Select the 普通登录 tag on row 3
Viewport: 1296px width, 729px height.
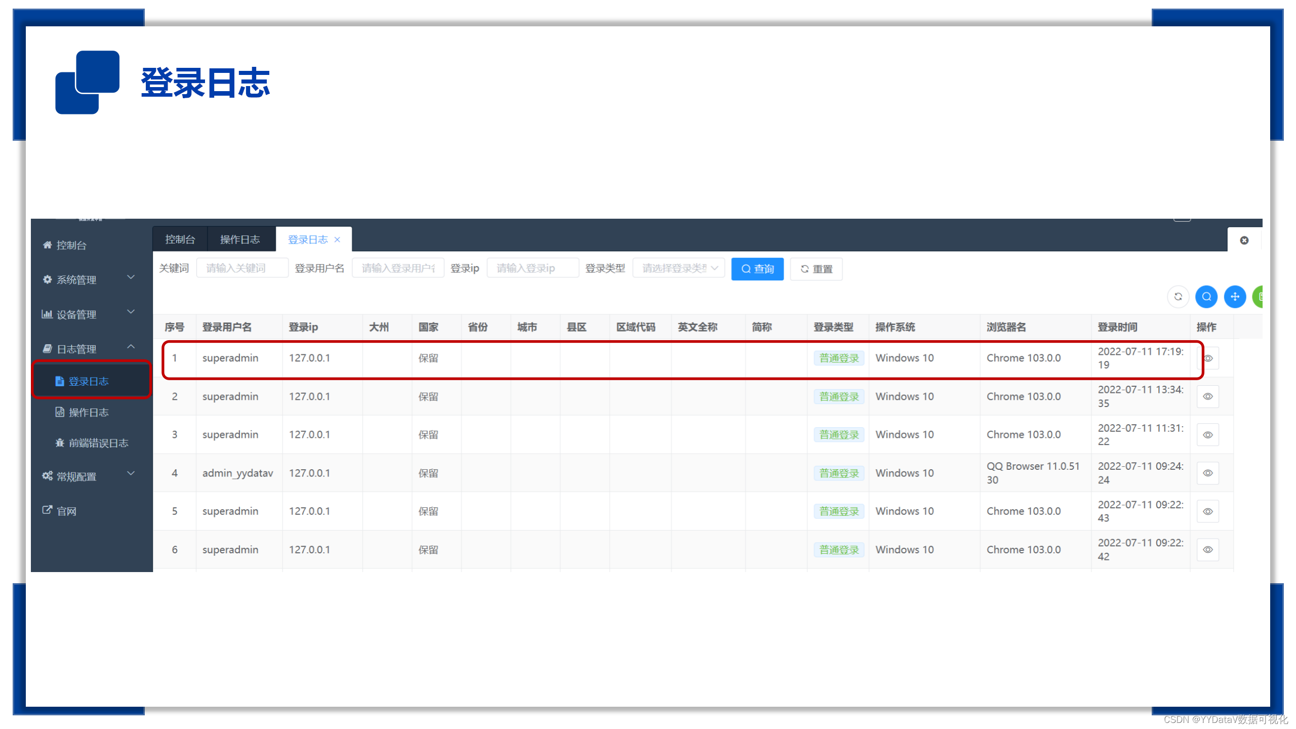[839, 434]
